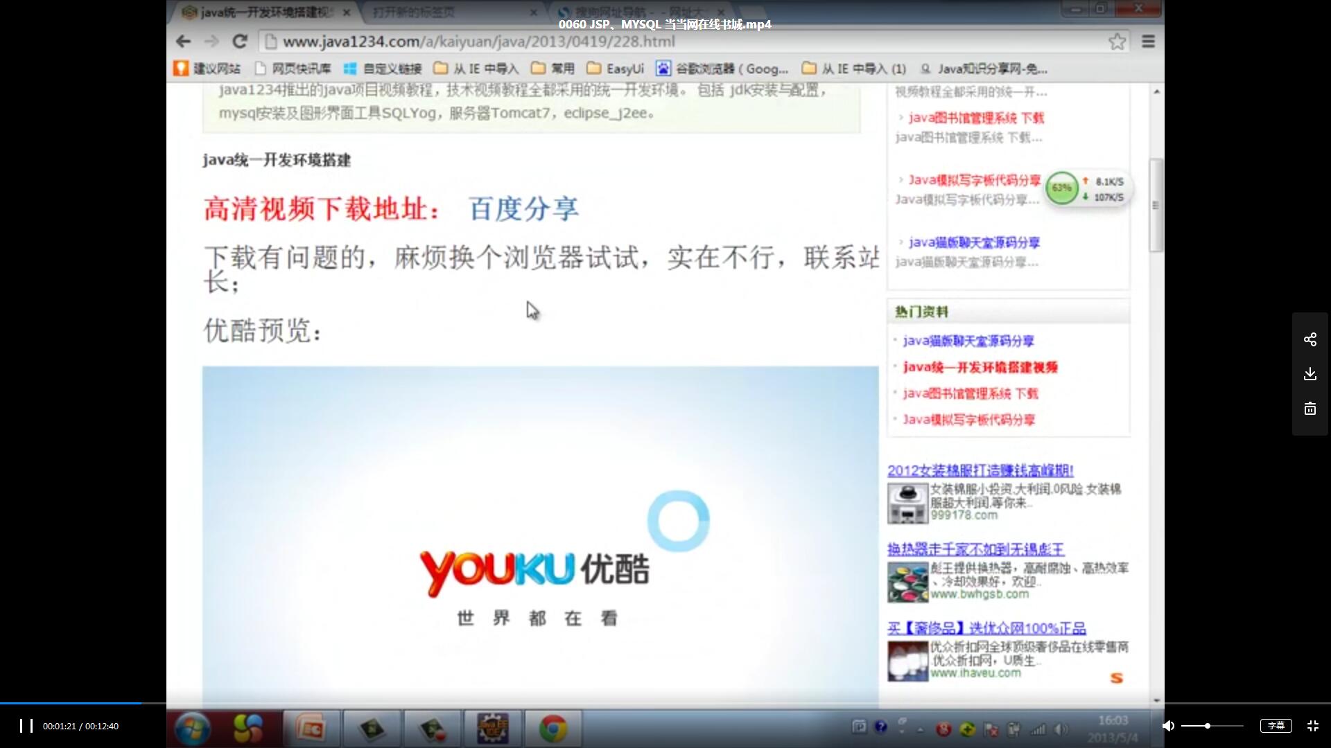Toggle the 字幕 subtitles button

tap(1276, 726)
